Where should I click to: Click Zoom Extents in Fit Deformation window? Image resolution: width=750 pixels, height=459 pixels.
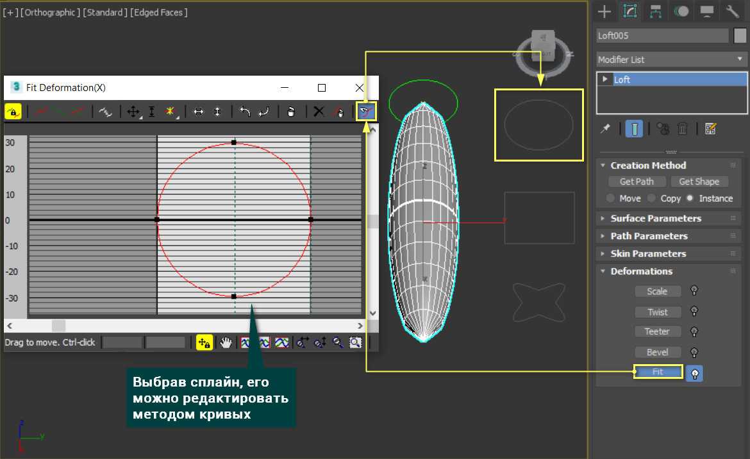point(246,342)
